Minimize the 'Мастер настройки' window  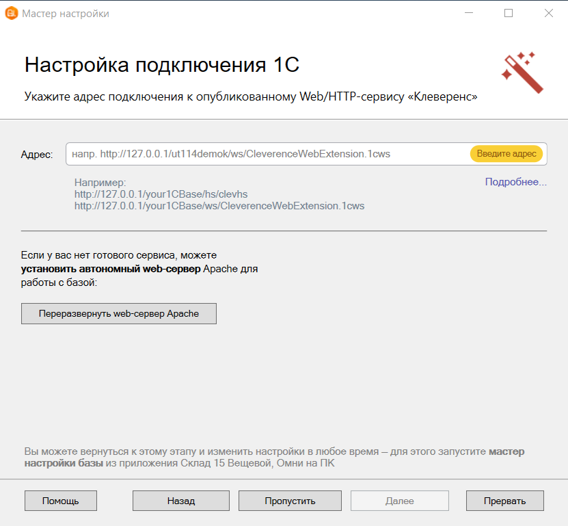click(469, 13)
